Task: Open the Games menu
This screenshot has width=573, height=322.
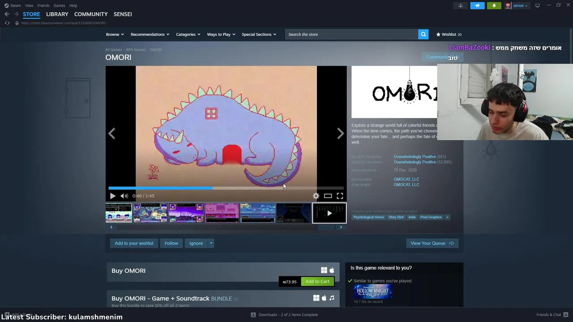Action: pos(59,5)
